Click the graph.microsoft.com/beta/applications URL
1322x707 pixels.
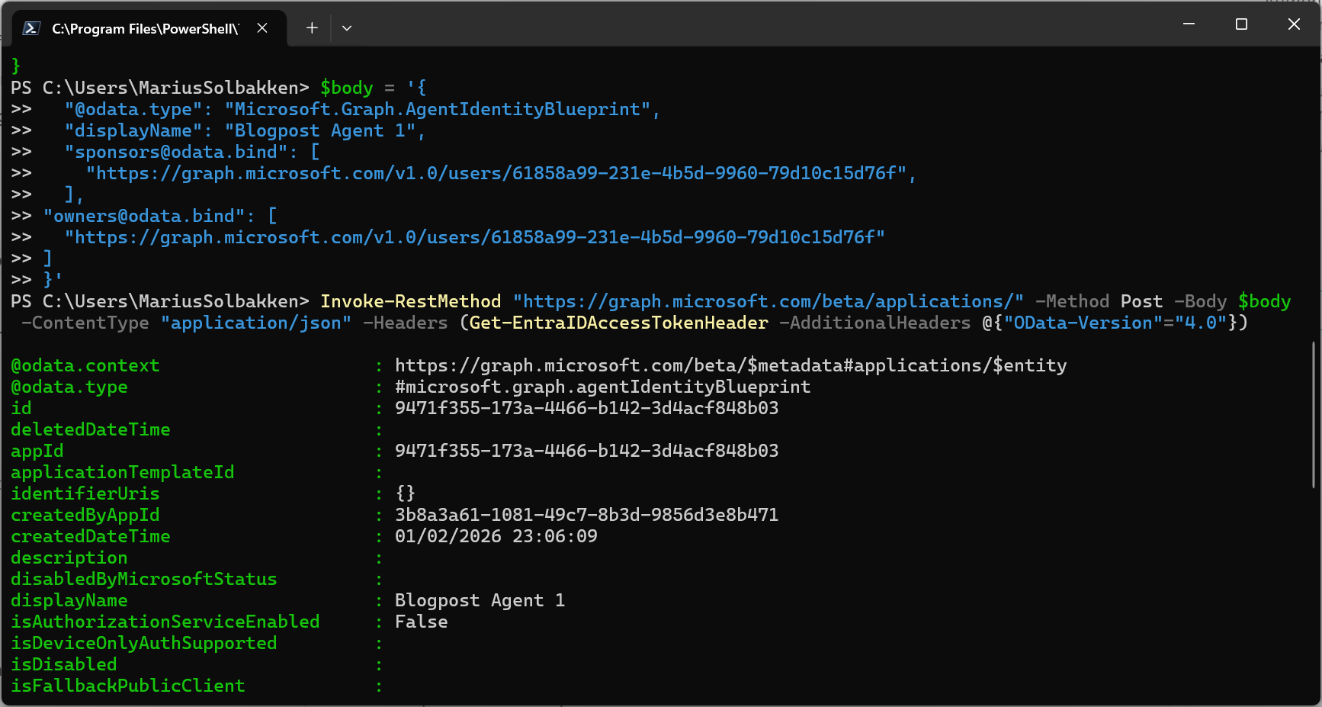[768, 302]
